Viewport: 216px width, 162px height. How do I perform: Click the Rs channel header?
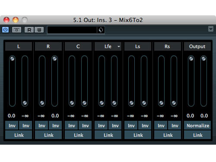pos(168,46)
